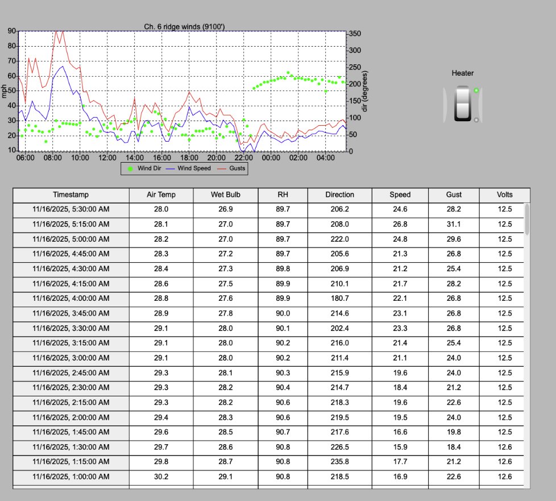Select timestamp 11/16/2025, 3:00:00 AM row
This screenshot has height=501, width=556.
click(x=268, y=358)
